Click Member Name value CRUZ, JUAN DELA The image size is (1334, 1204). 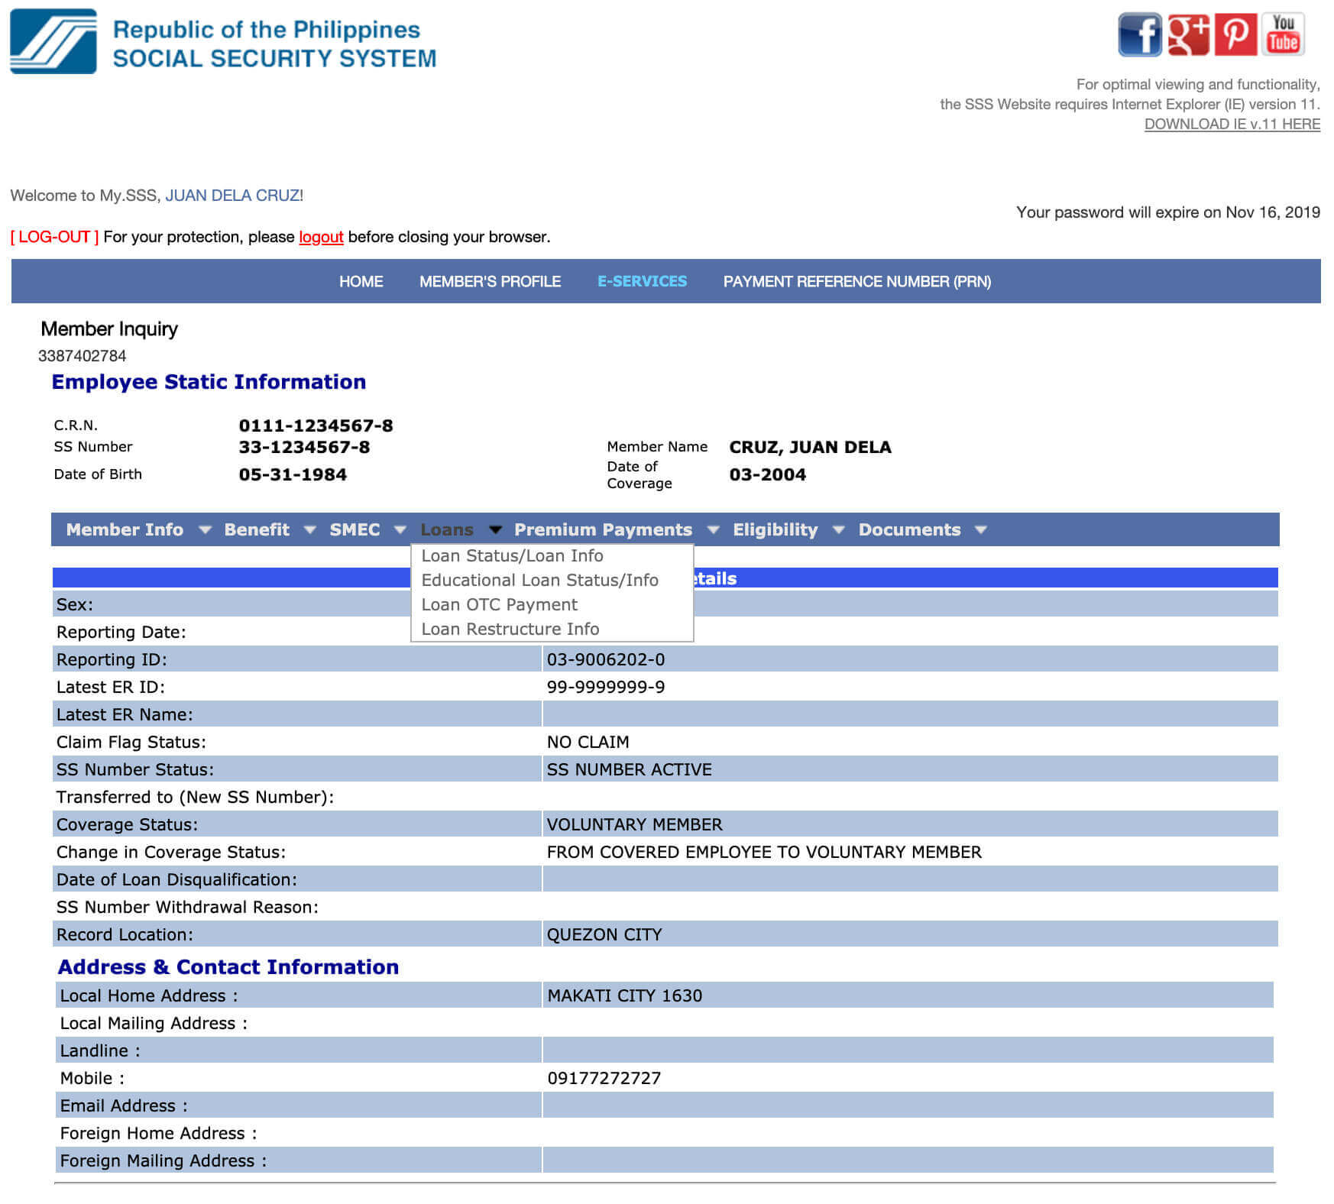810,446
